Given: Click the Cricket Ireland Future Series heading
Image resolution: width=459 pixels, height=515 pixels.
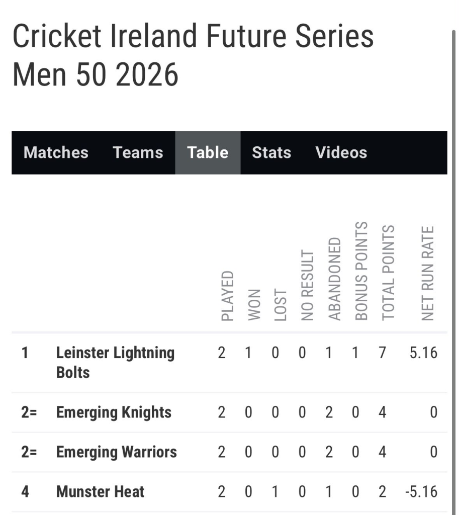Looking at the screenshot, I should (193, 55).
